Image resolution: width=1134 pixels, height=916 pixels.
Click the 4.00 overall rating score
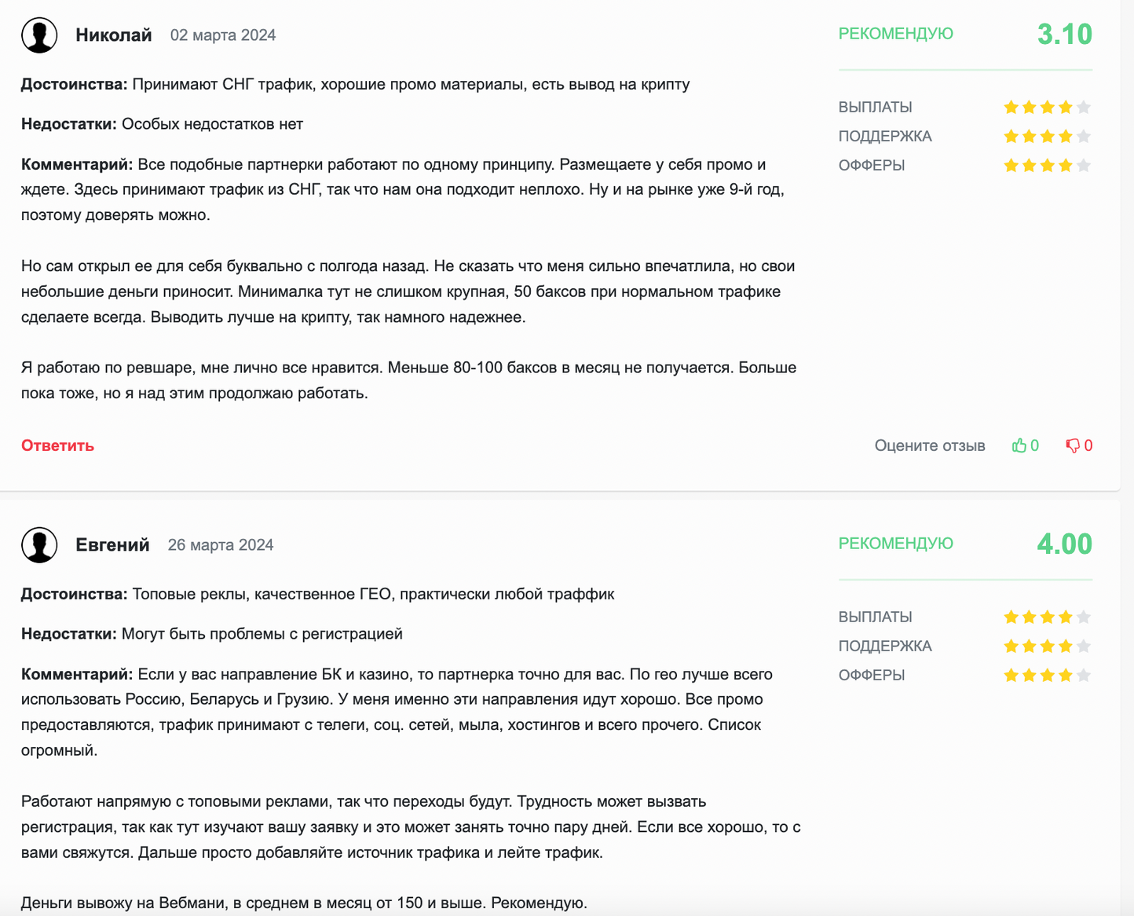[x=1064, y=544]
